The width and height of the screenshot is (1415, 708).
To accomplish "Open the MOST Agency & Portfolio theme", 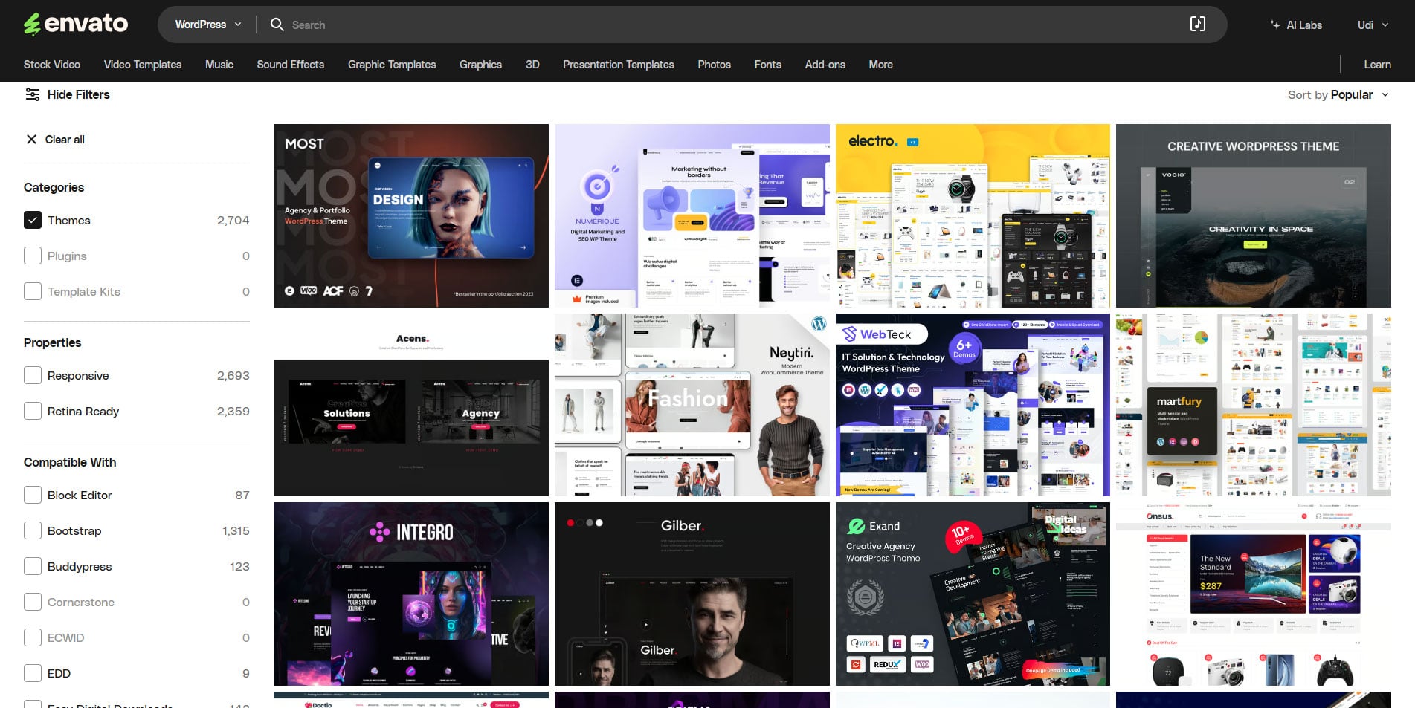I will tap(411, 215).
